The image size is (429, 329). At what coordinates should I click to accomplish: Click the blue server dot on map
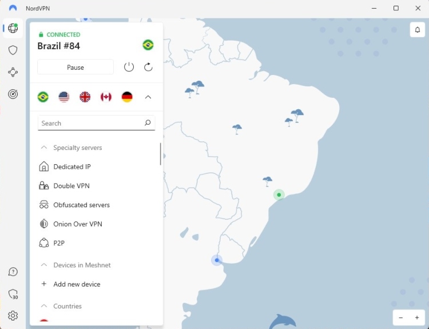[217, 260]
